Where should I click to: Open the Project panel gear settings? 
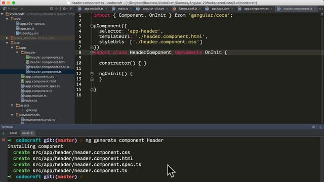tap(64, 9)
